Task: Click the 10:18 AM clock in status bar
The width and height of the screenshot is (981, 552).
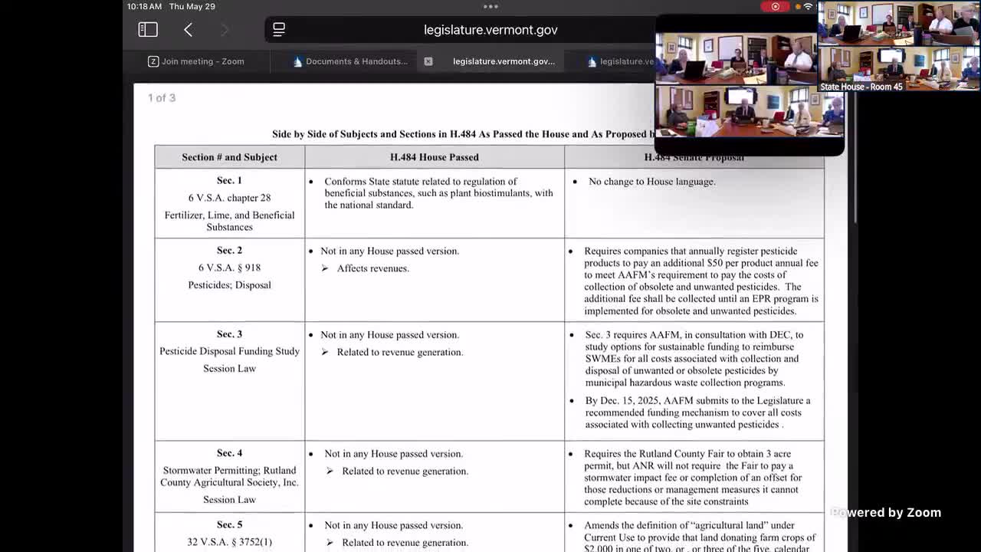Action: pyautogui.click(x=144, y=6)
